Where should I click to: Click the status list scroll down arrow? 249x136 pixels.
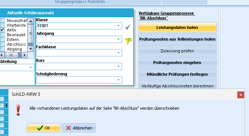(x=30, y=49)
